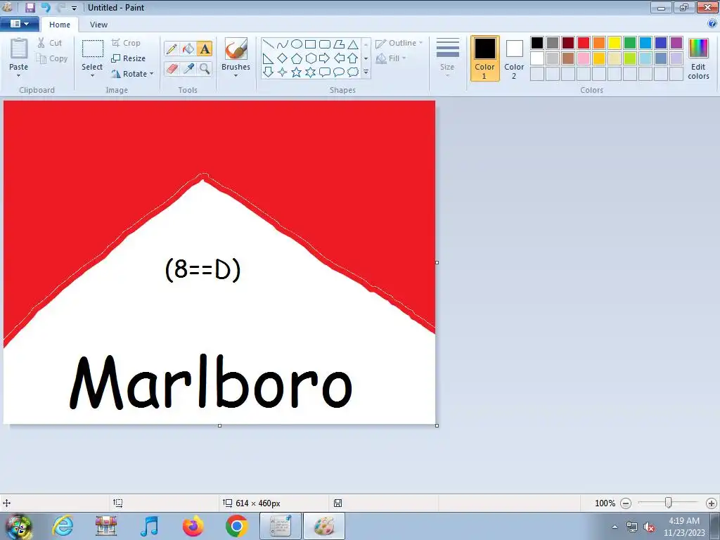Activate Color 2 selector
The height and width of the screenshot is (540, 720).
[x=514, y=58]
